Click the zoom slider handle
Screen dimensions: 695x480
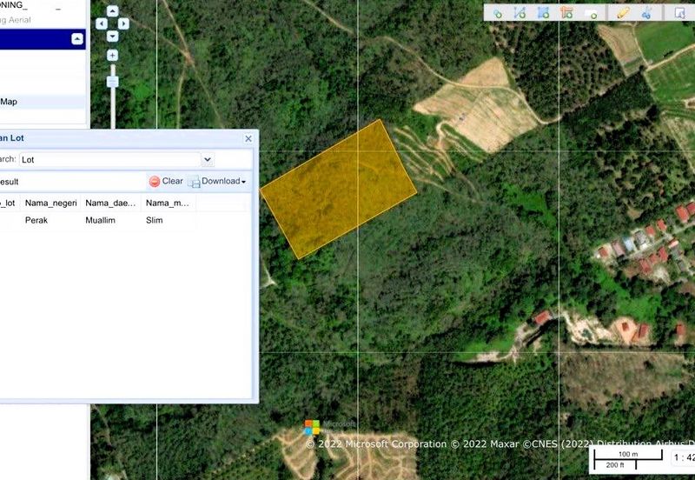(x=112, y=82)
